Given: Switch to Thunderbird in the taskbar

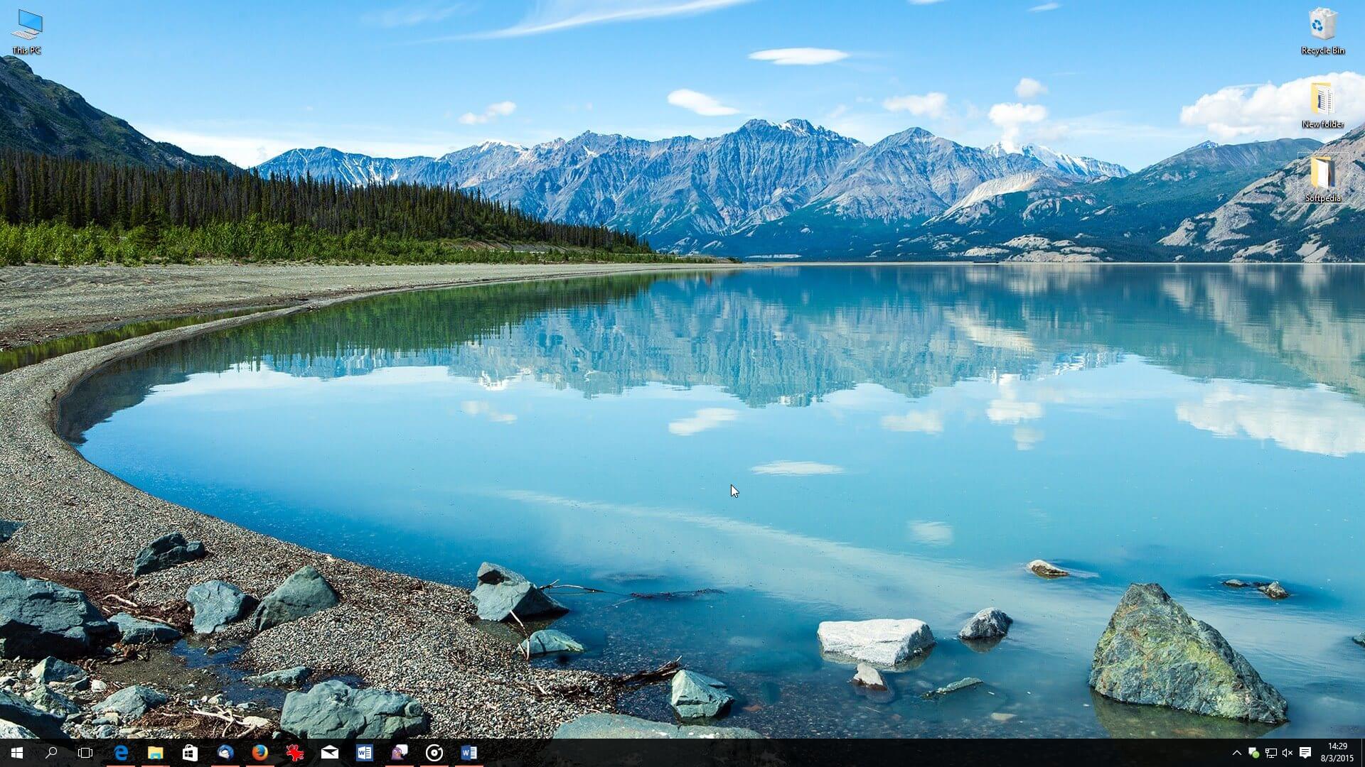Looking at the screenshot, I should pyautogui.click(x=225, y=753).
